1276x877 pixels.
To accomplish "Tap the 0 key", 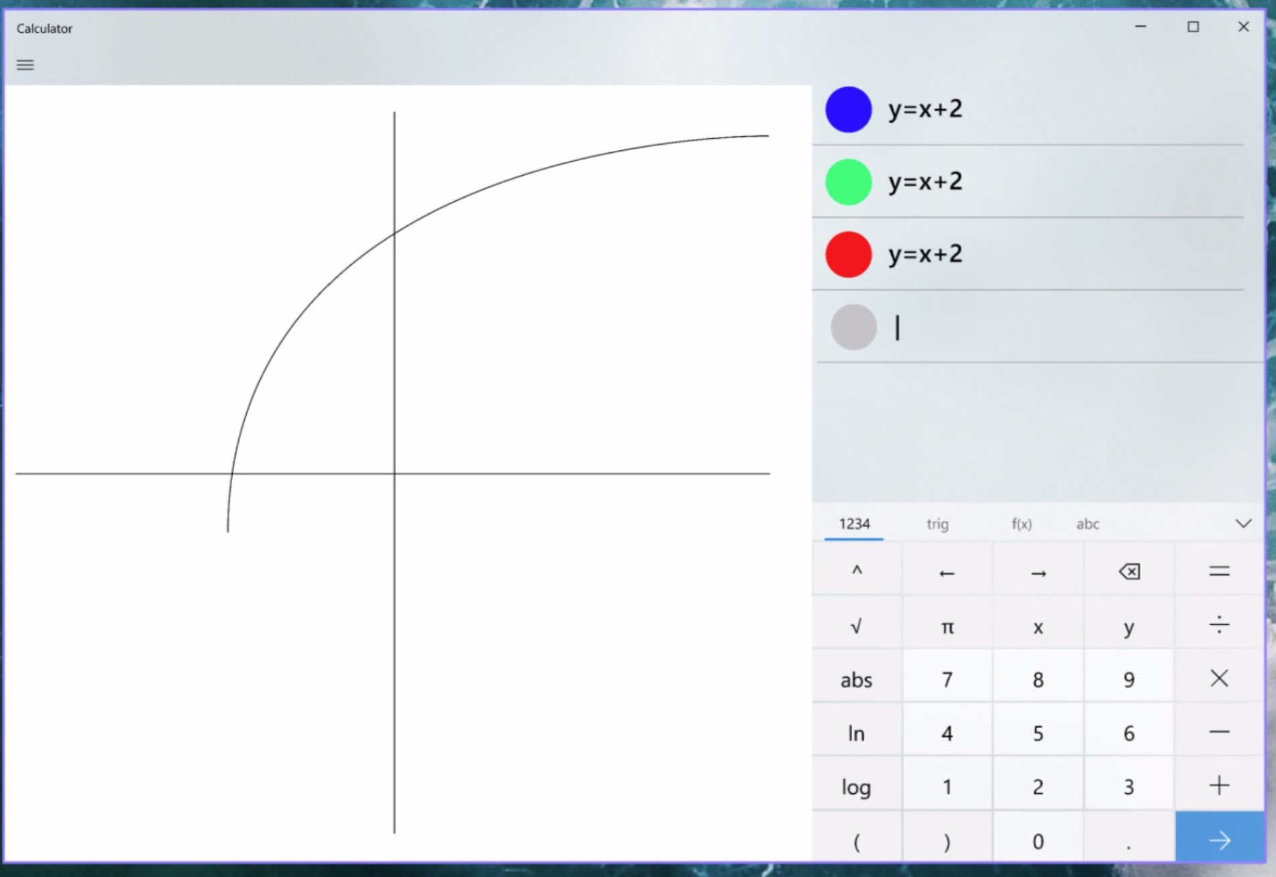I will 1039,837.
